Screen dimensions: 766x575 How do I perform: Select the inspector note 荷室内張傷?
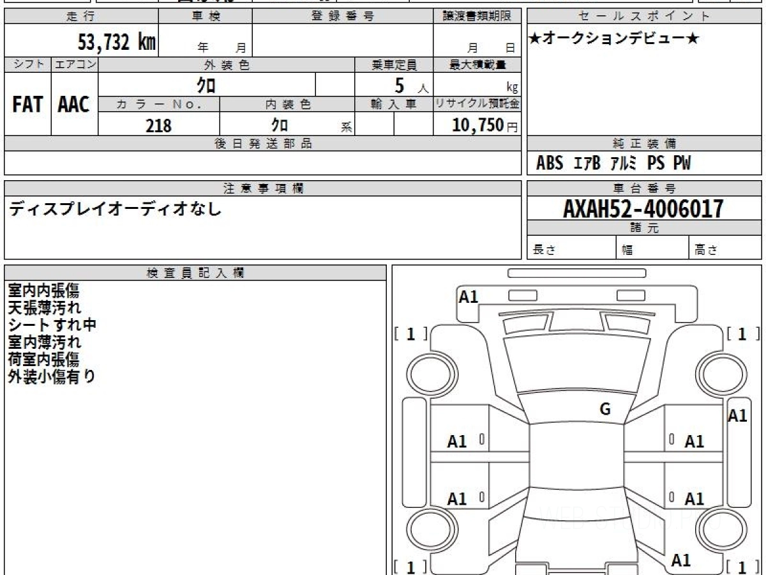point(43,359)
